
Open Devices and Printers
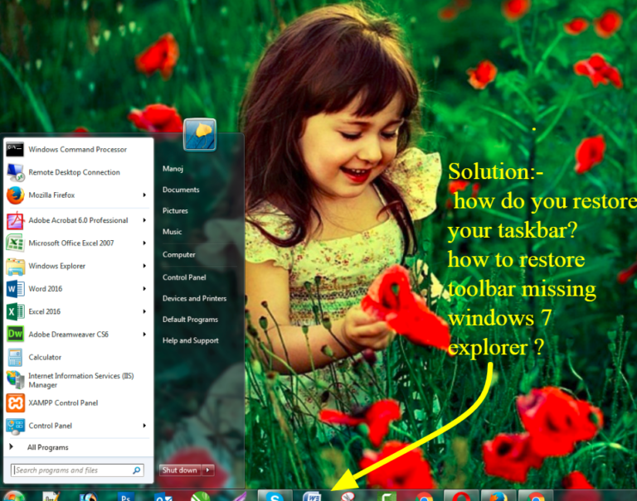(194, 299)
